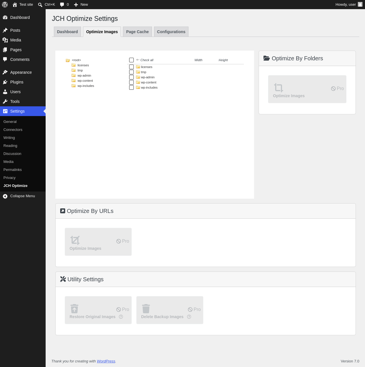Viewport: 365px width, 367px height.
Task: Click the wp-admin folder icon in left tree
Action: tap(74, 75)
